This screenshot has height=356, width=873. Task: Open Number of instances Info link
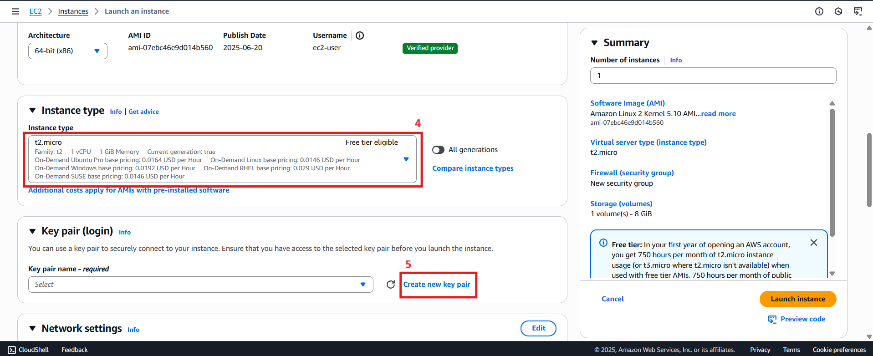tap(676, 60)
